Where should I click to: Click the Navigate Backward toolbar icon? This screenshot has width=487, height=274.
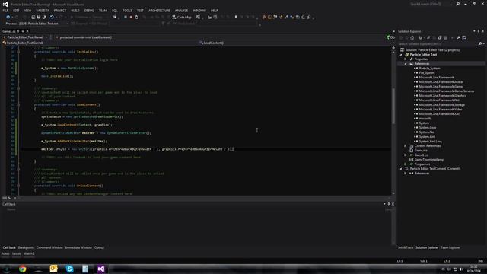tap(8, 17)
